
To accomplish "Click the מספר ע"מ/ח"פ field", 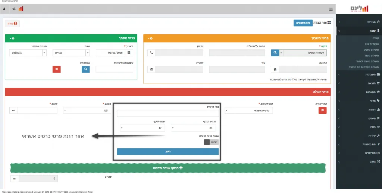I will click(237, 53).
